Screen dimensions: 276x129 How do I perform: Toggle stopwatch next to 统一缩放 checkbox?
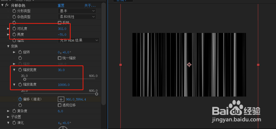[x=20, y=58]
